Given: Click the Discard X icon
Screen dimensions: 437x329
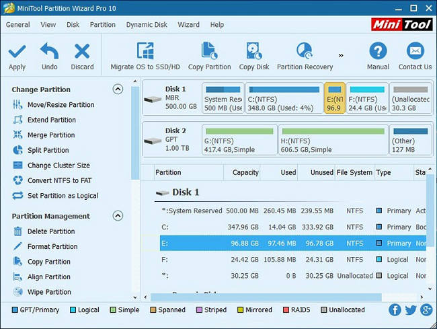Looking at the screenshot, I should pos(82,51).
